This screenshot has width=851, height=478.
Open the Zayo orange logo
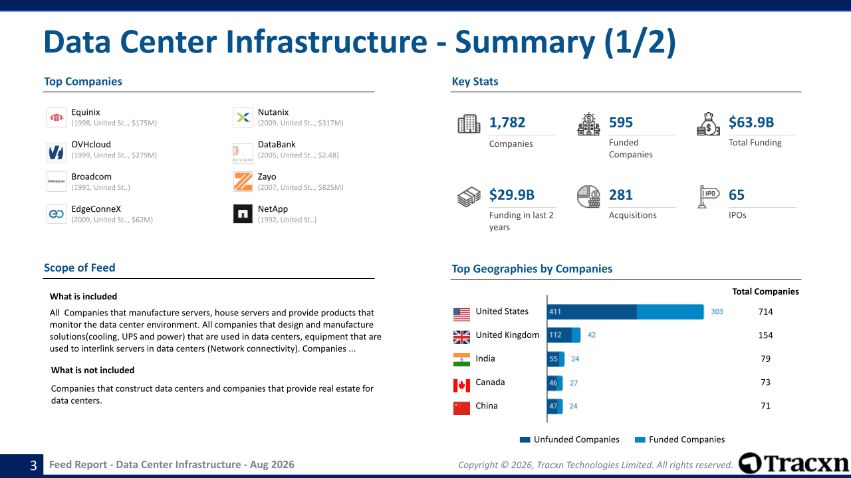(x=243, y=181)
